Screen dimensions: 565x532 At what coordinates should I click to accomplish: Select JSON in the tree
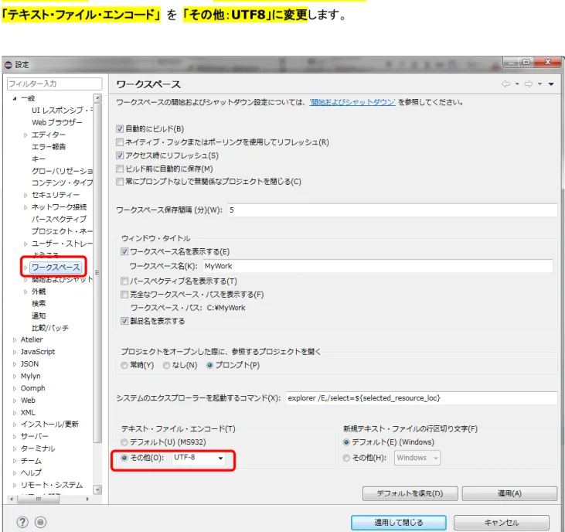point(29,364)
